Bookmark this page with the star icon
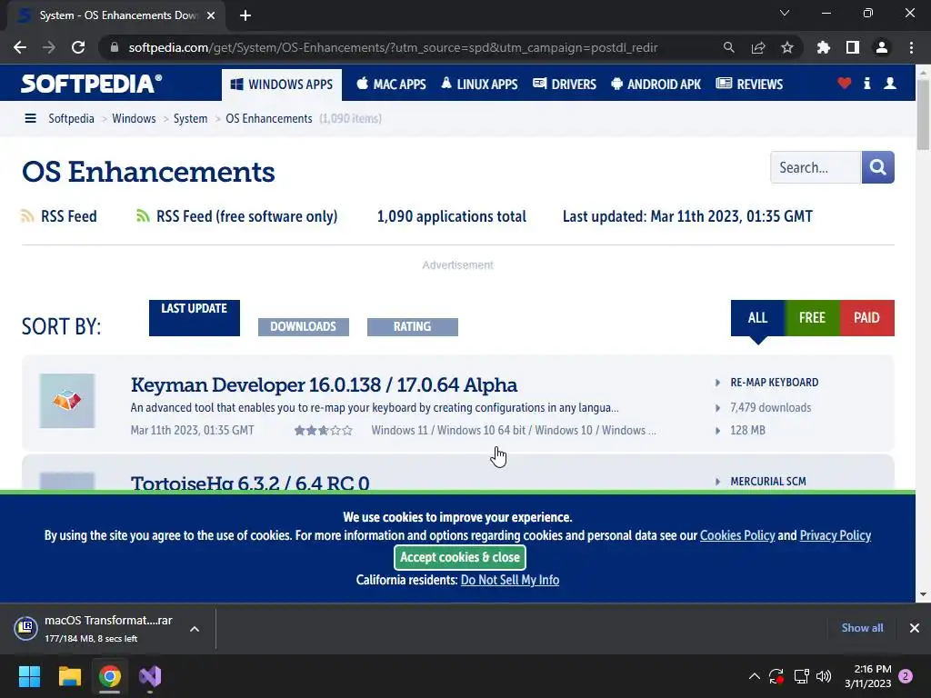 [787, 47]
